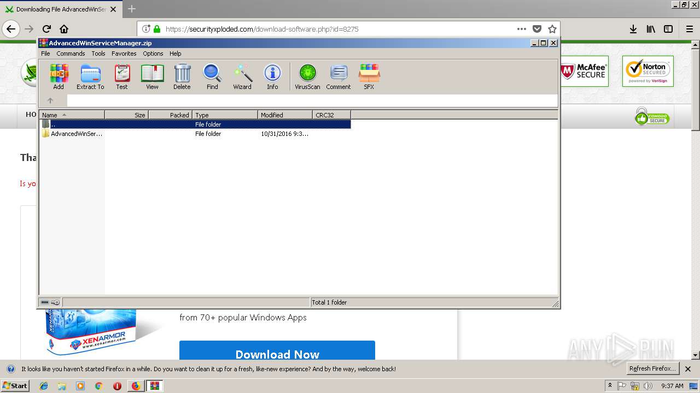Open Firefox Downloads arrow
Image resolution: width=700 pixels, height=393 pixels.
pyautogui.click(x=633, y=29)
